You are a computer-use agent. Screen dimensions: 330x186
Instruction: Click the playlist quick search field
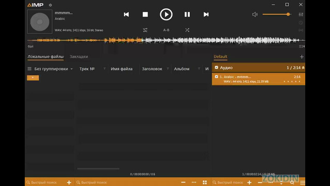(x=228, y=182)
